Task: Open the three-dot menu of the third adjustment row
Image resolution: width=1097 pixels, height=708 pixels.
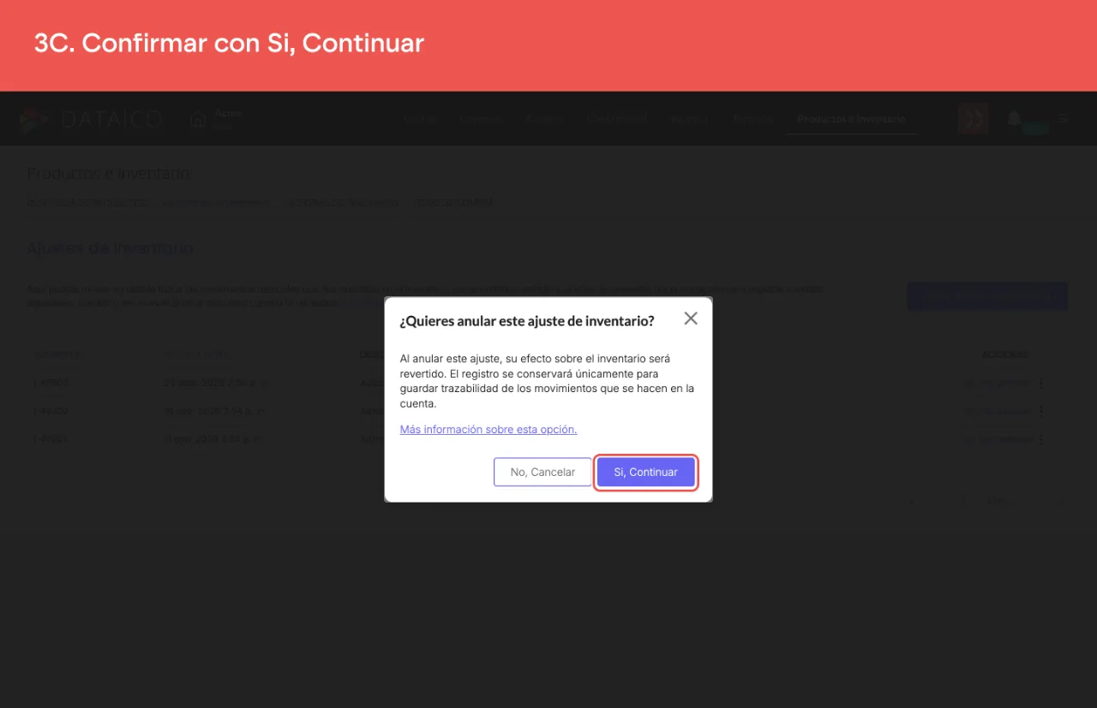Action: 1041,439
